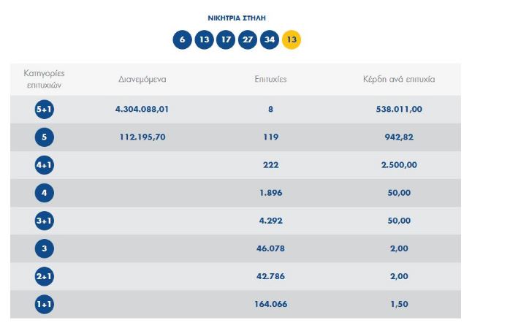
Task: Click blue winning number ball 13
Action: (205, 39)
